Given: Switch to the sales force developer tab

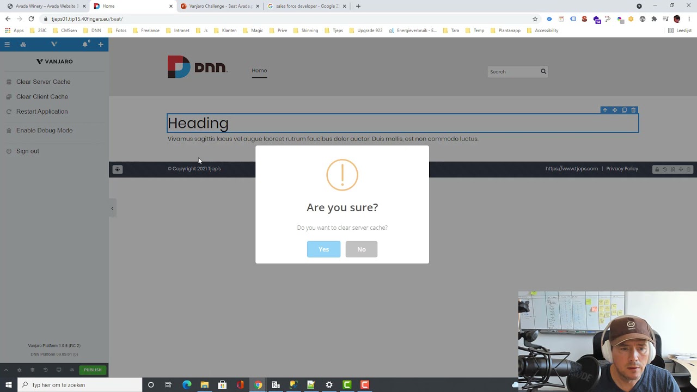Looking at the screenshot, I should coord(307,6).
